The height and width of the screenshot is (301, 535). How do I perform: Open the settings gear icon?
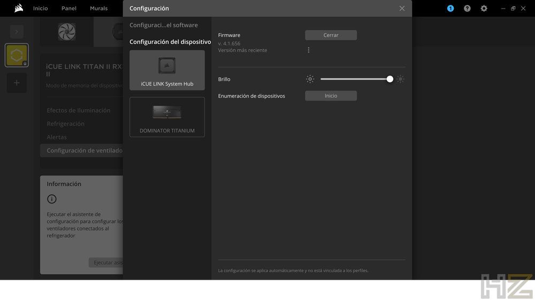[x=484, y=8]
